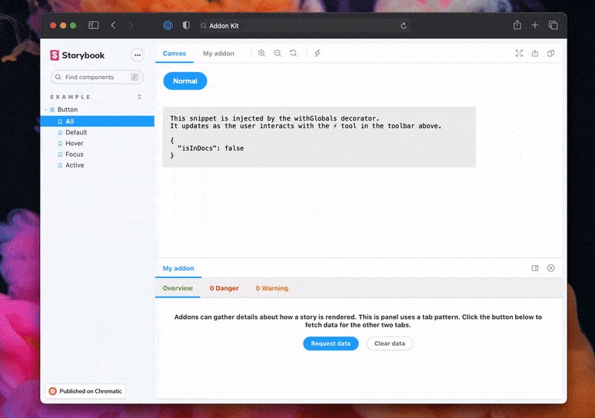This screenshot has height=418, width=595.
Task: Toggle Safari sidebar view
Action: tap(93, 25)
